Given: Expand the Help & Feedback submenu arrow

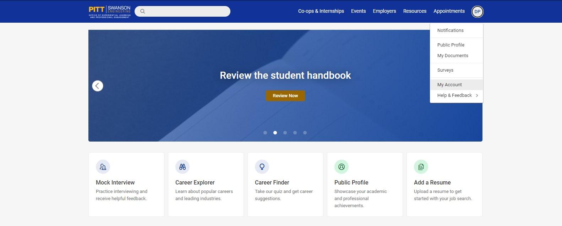Looking at the screenshot, I should click(x=477, y=95).
